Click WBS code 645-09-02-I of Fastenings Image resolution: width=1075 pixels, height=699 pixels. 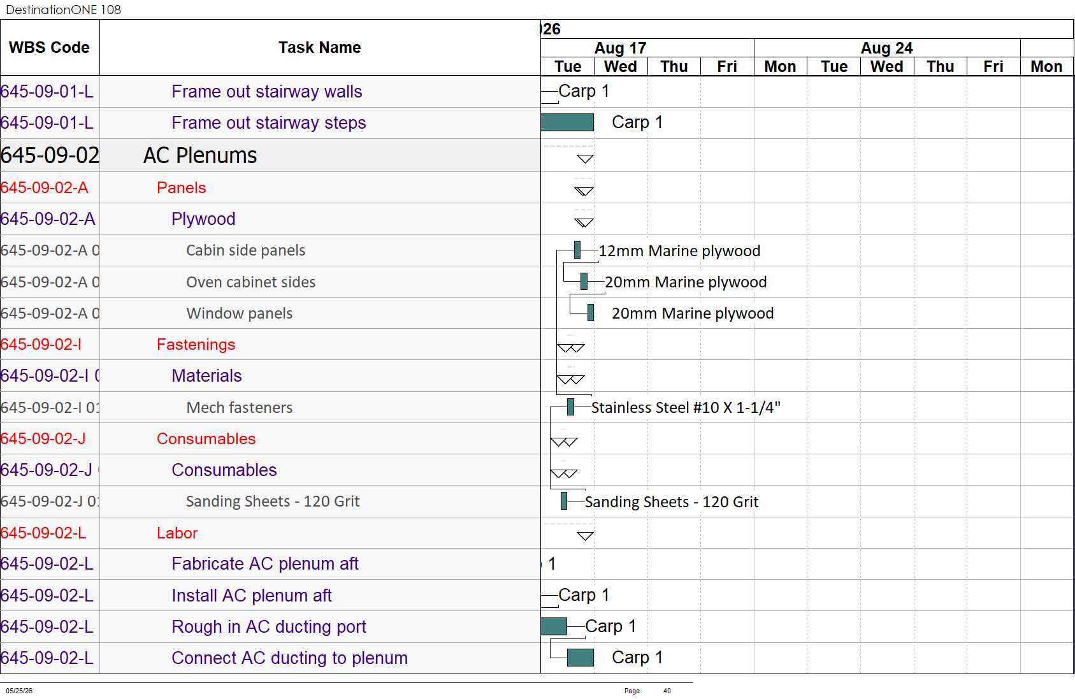[x=41, y=345]
